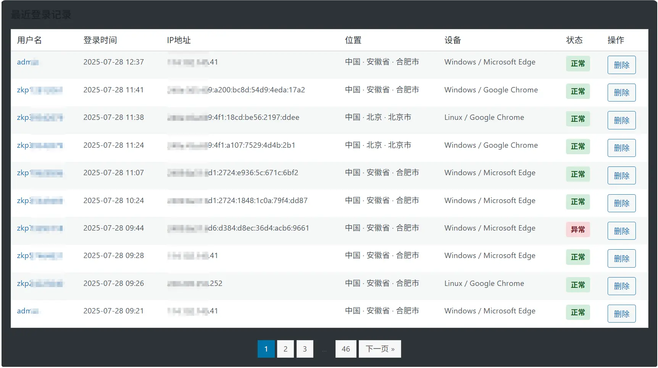
Task: Delete the login record from 11:41
Action: [x=621, y=92]
